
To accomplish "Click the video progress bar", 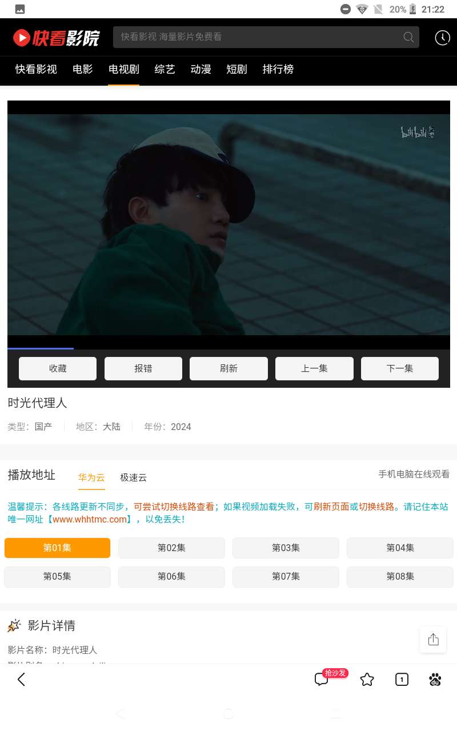I will 228,348.
